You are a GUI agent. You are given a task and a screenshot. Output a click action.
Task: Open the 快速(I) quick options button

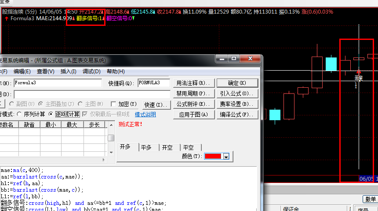tap(156, 105)
